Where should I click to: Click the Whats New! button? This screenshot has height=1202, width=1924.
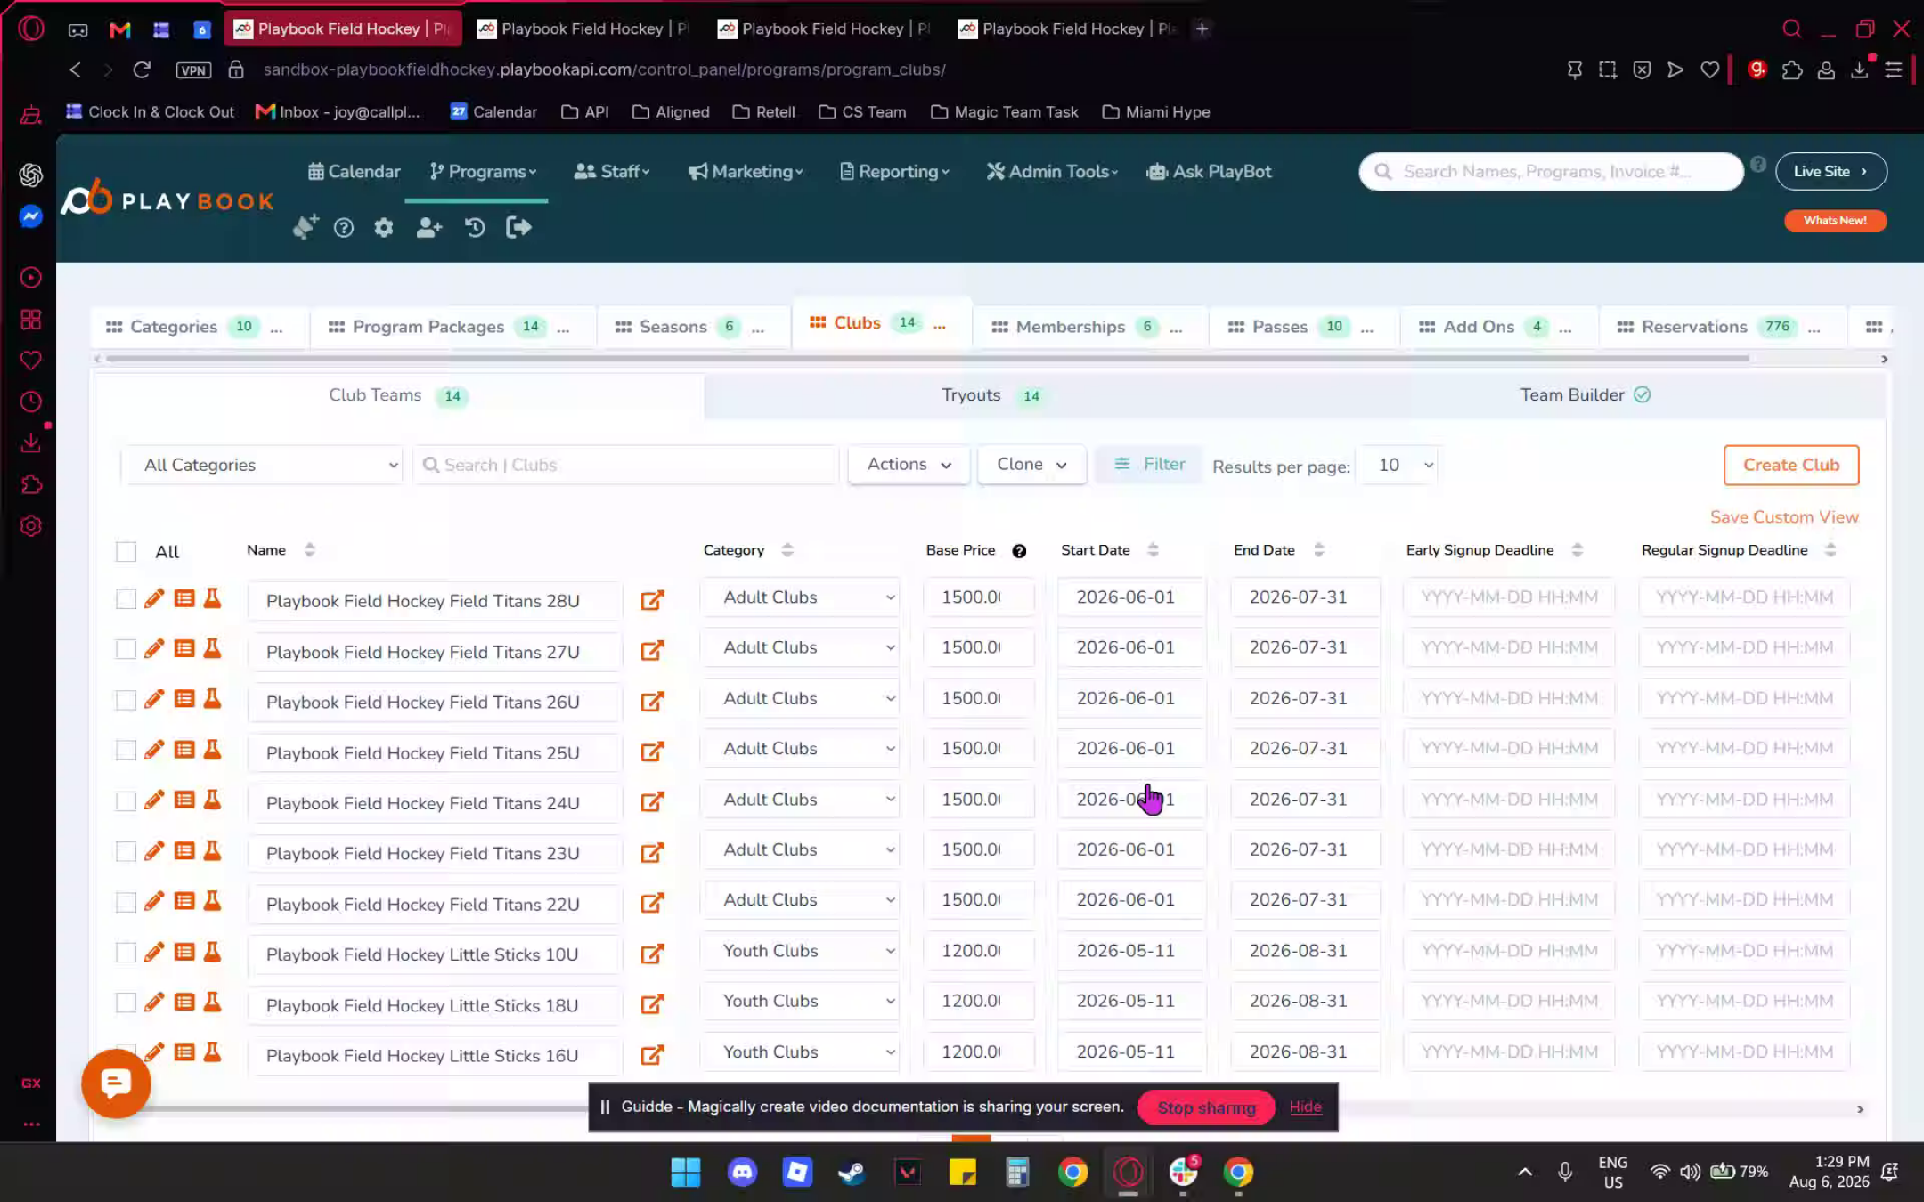(1835, 221)
